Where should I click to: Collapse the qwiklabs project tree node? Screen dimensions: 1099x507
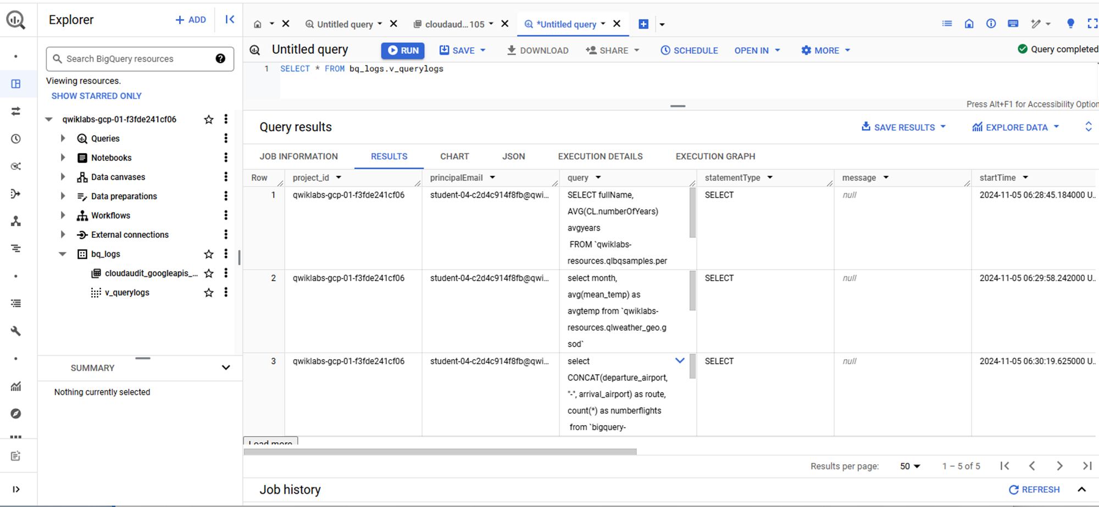49,119
